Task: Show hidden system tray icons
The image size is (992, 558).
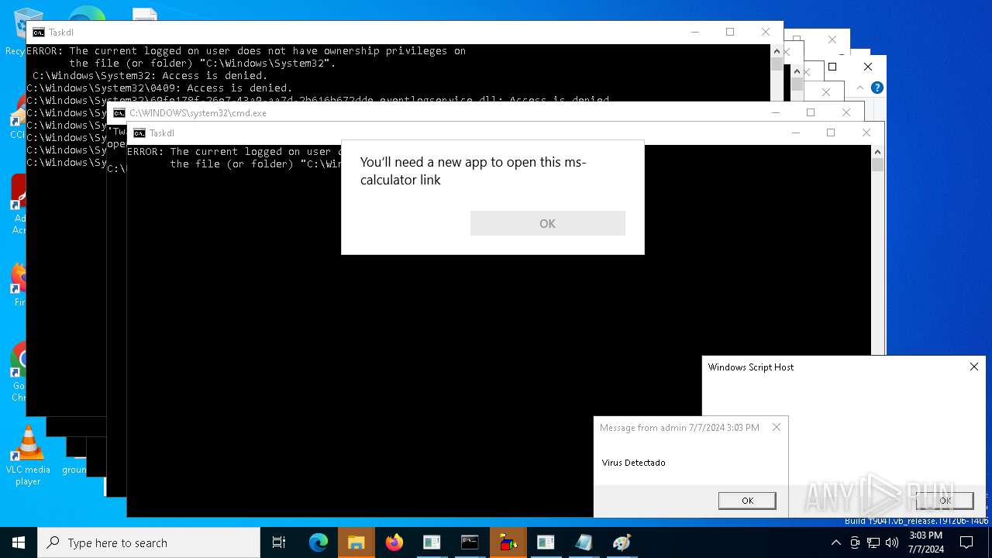Action: (835, 542)
